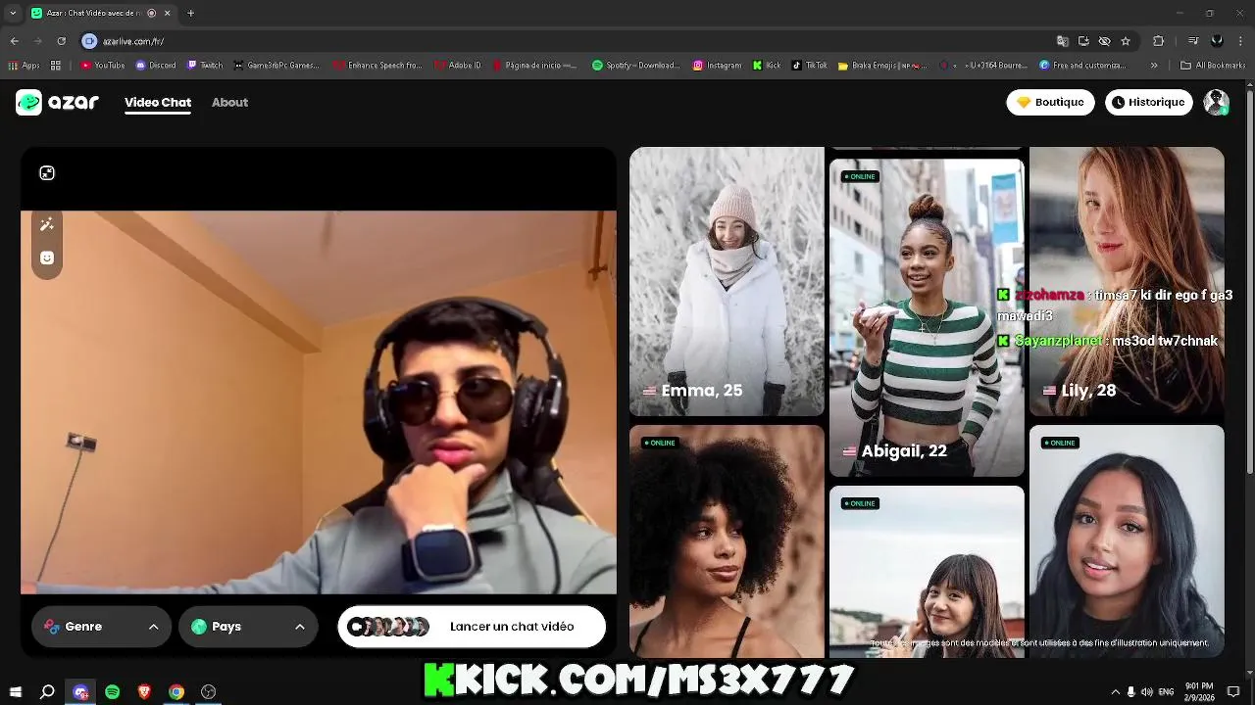This screenshot has height=705, width=1255.
Task: Open Chrome from the taskbar
Action: [x=176, y=691]
